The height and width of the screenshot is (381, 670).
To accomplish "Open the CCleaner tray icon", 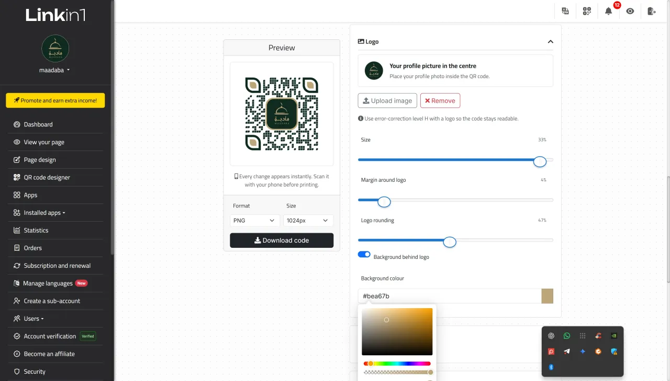I will 598,336.
